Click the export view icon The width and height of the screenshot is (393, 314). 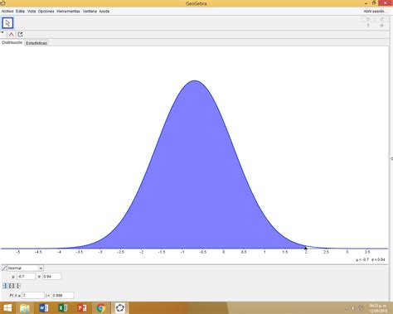pyautogui.click(x=20, y=34)
